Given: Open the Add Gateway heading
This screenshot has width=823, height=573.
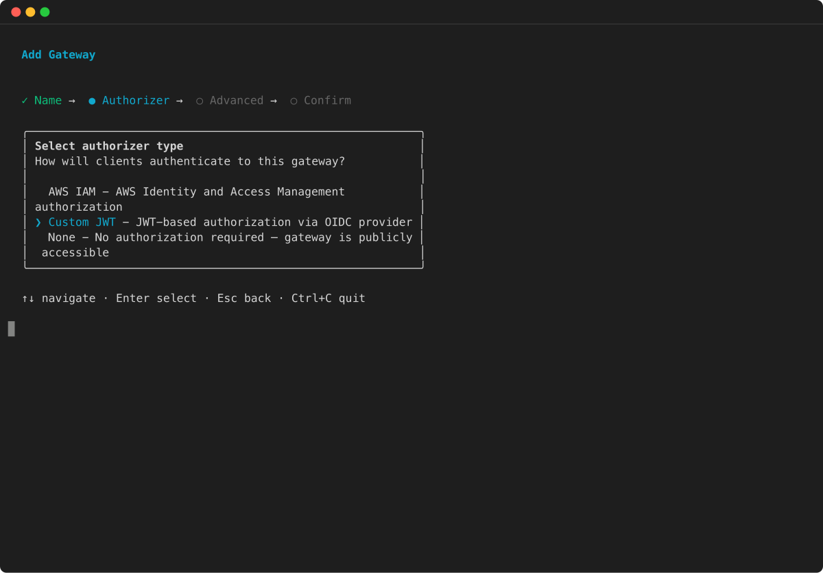Looking at the screenshot, I should [x=58, y=54].
